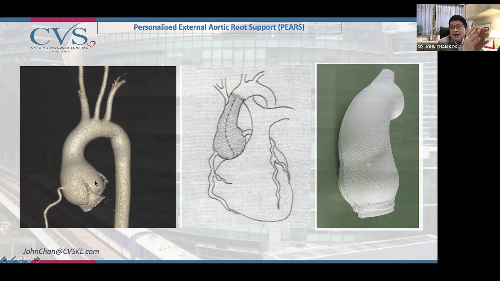Open the see all slides view
Screen dimensions: 500x281
(x=21, y=259)
